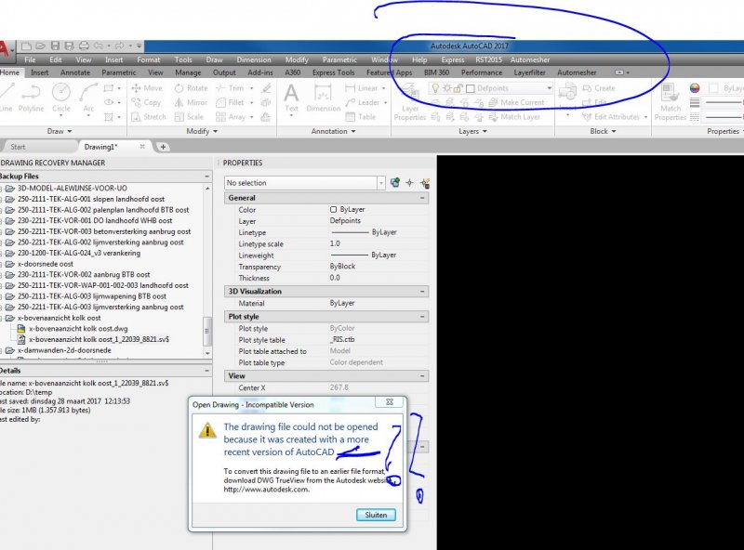This screenshot has width=744, height=550.
Task: Click the Undo arrow icon
Action: (99, 46)
